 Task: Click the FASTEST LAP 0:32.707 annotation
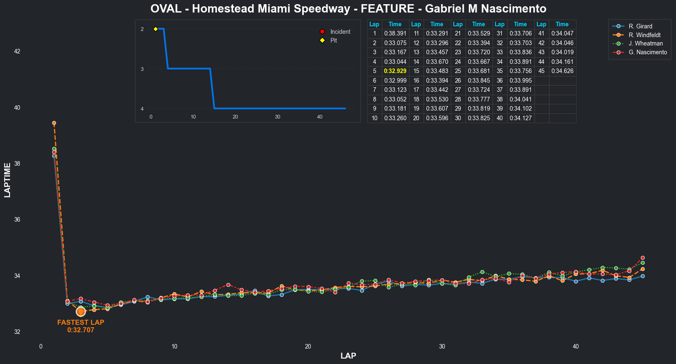click(x=81, y=326)
